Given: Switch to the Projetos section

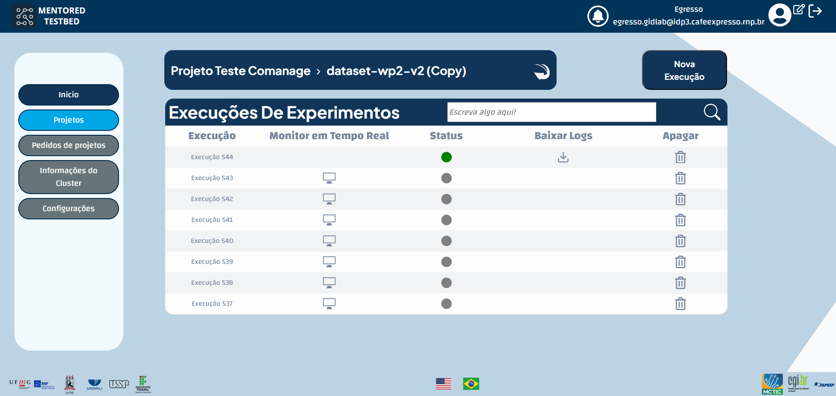Looking at the screenshot, I should (x=68, y=120).
